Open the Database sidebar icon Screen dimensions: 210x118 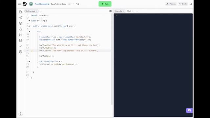click(20, 40)
